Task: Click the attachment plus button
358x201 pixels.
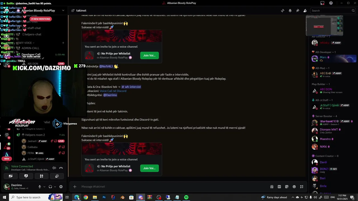Action: (x=75, y=186)
